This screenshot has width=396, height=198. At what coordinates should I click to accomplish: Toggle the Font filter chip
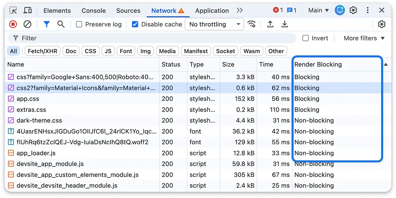[126, 51]
